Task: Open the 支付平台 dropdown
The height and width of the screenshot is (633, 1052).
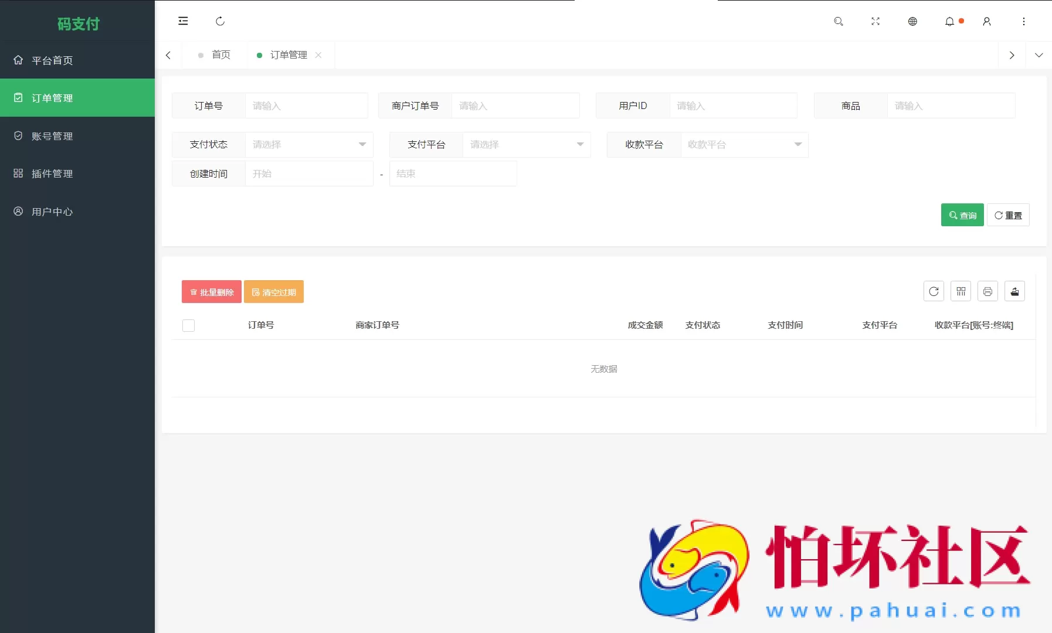Action: pyautogui.click(x=526, y=144)
